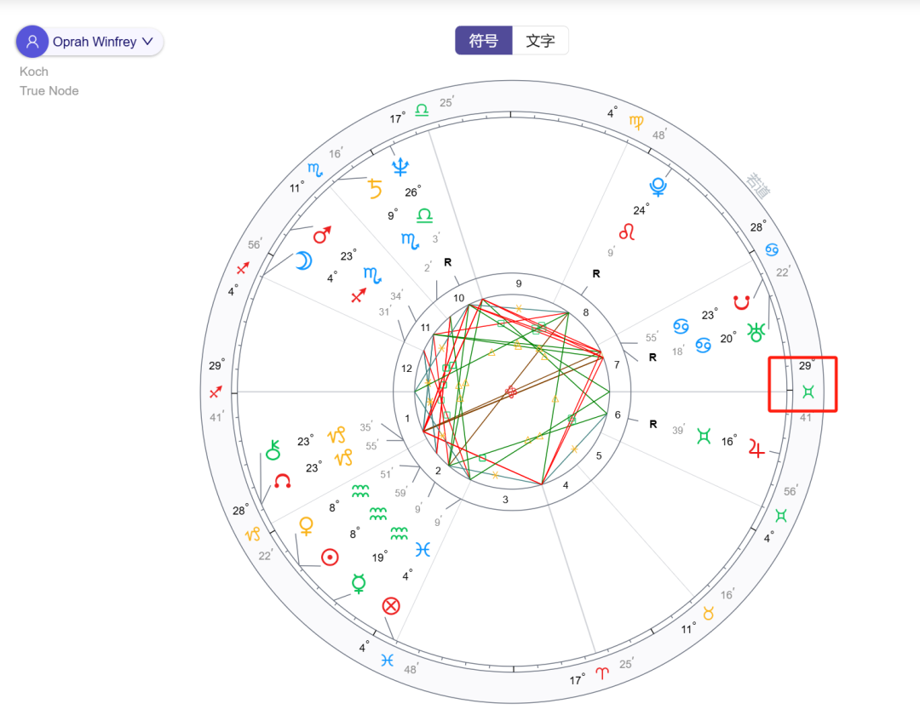
Task: Click the purple user avatar icon
Action: (x=32, y=42)
